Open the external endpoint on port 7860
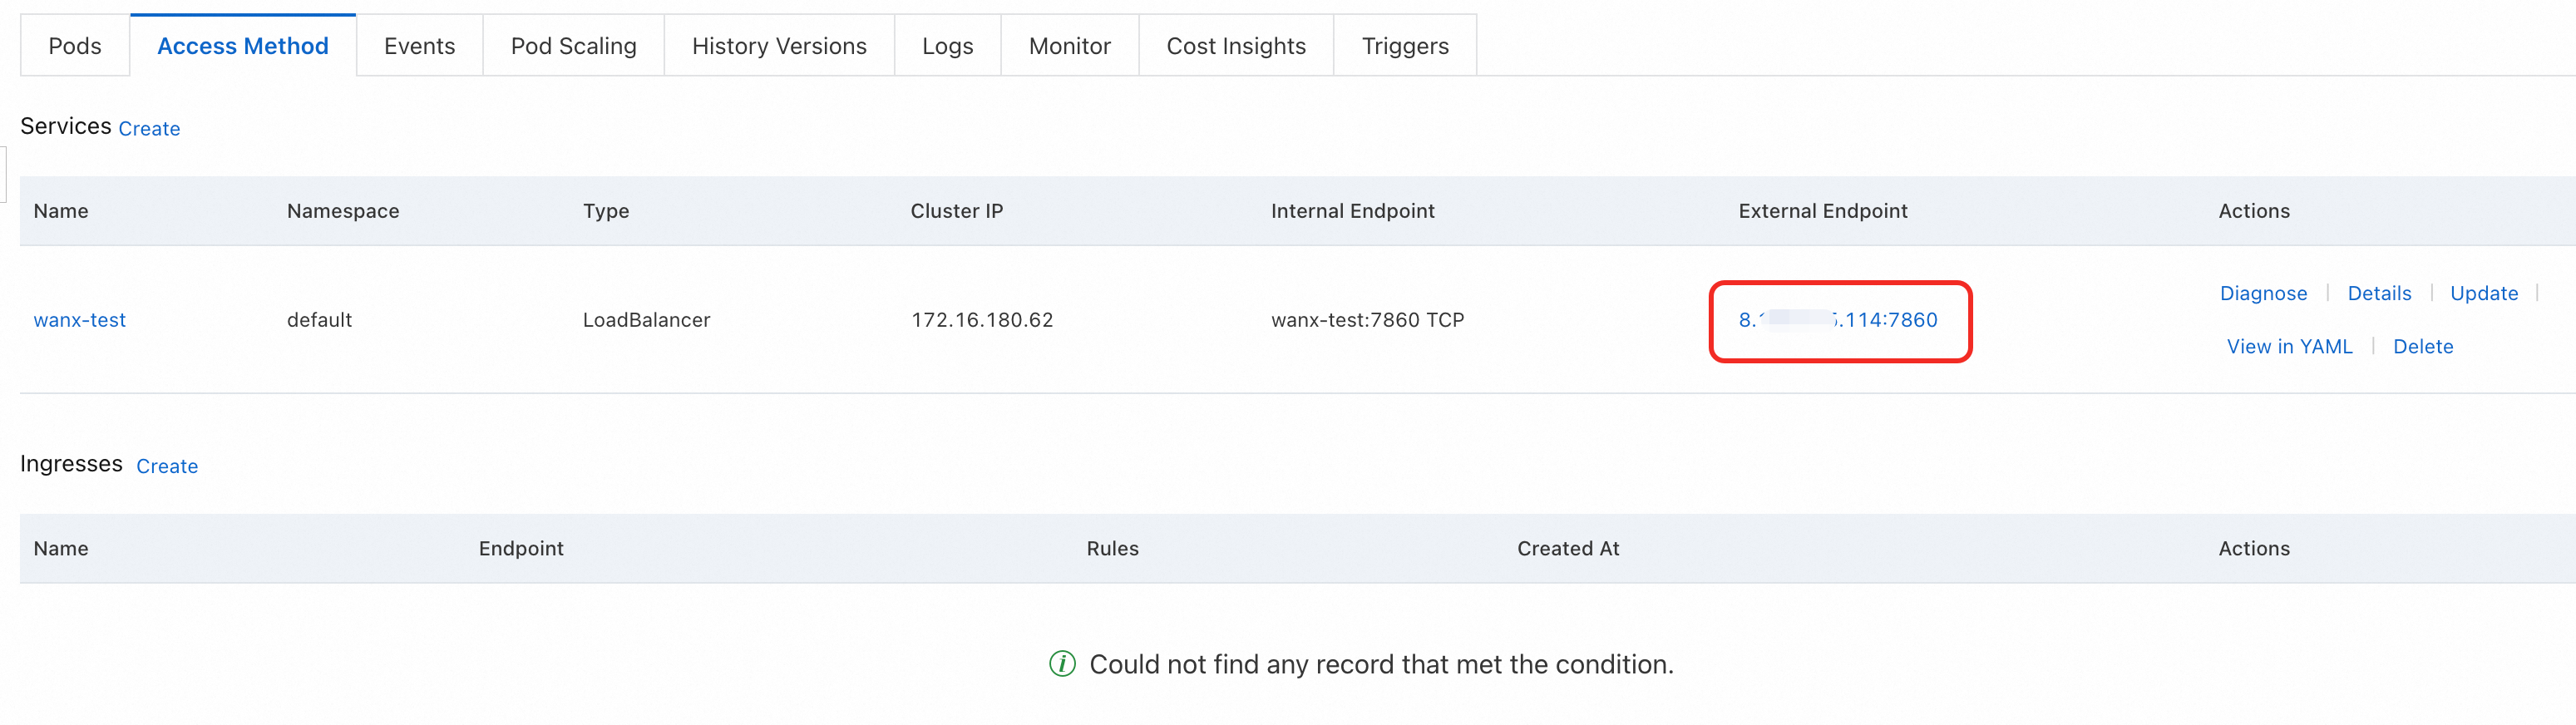This screenshot has width=2576, height=725. [1838, 320]
